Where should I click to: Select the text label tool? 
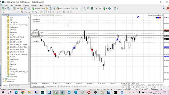[33, 12]
